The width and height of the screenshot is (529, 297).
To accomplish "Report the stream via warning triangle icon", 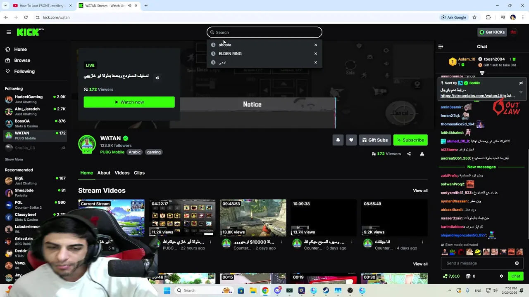I will tap(422, 154).
